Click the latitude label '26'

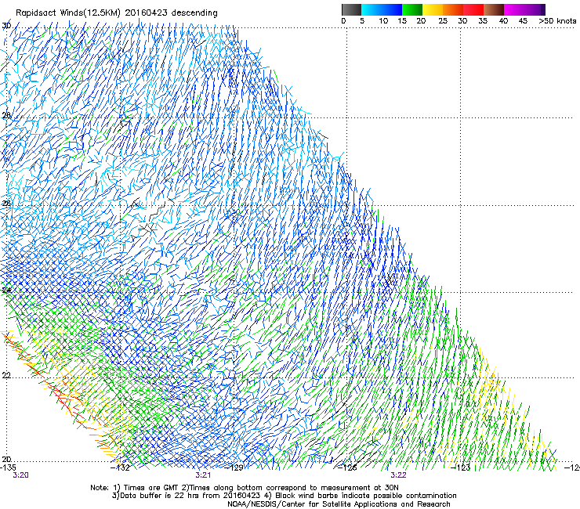(6, 204)
